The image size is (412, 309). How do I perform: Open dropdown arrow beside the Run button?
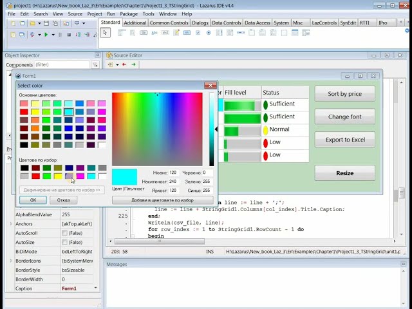click(x=53, y=34)
